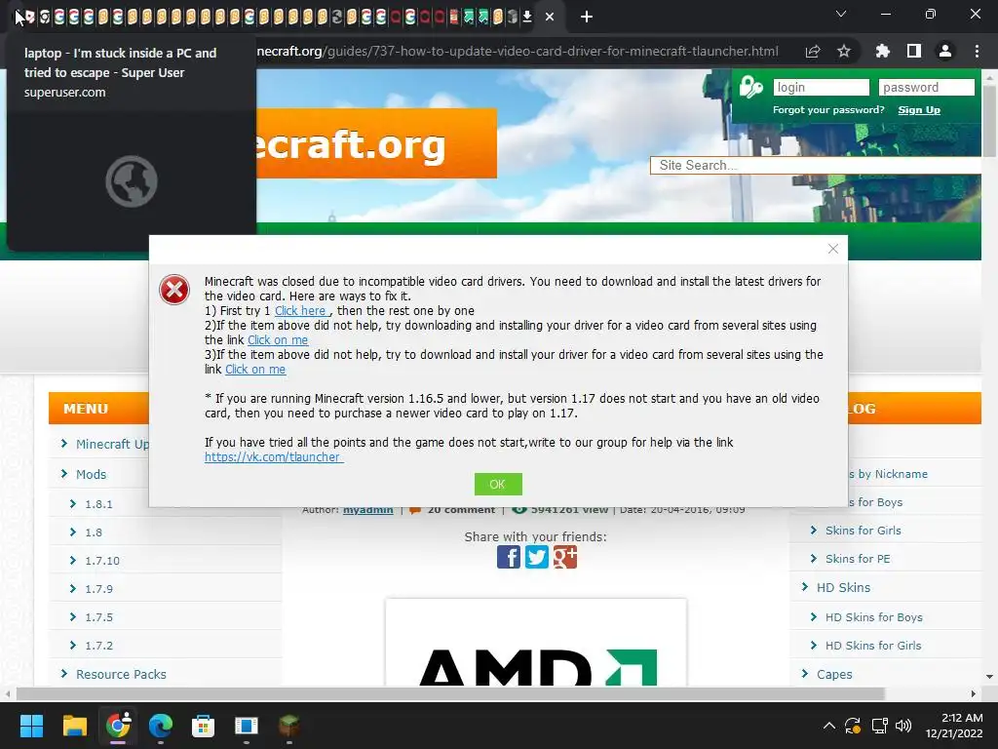The image size is (998, 749).
Task: Open Chrome three-dot menu
Action: point(977,51)
